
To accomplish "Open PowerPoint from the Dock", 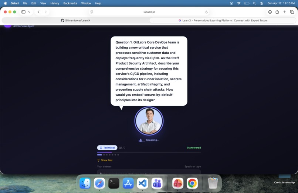I will 178,183.
